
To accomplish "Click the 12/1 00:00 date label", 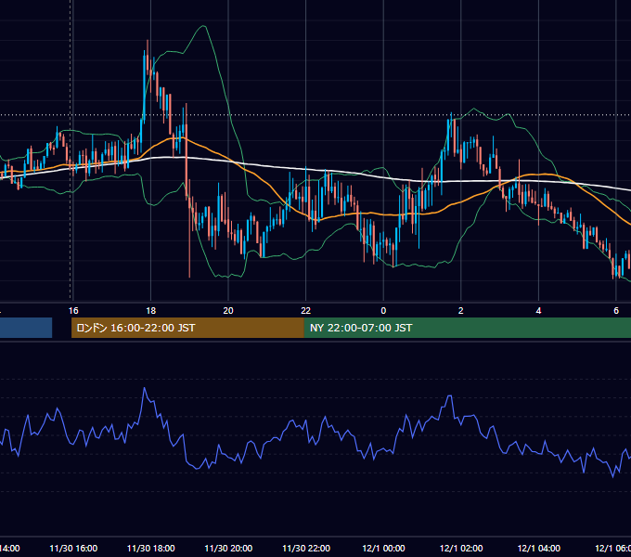I will (383, 549).
